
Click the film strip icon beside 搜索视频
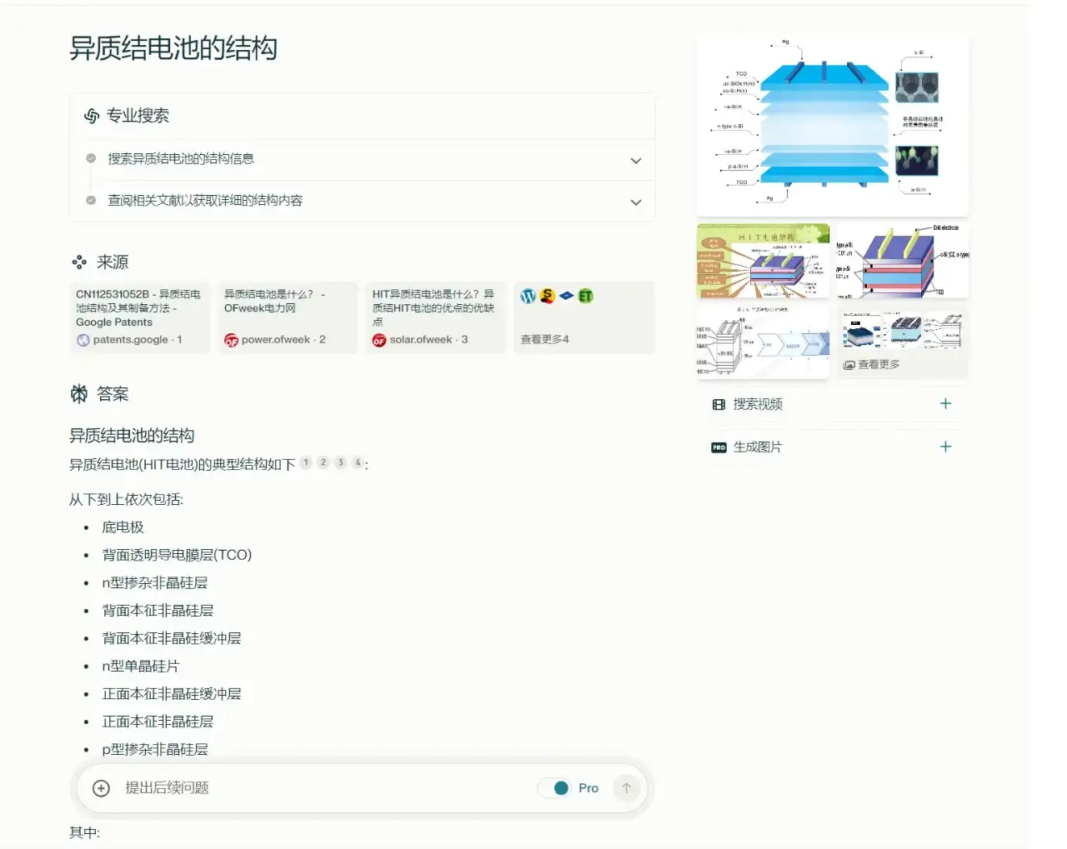719,404
